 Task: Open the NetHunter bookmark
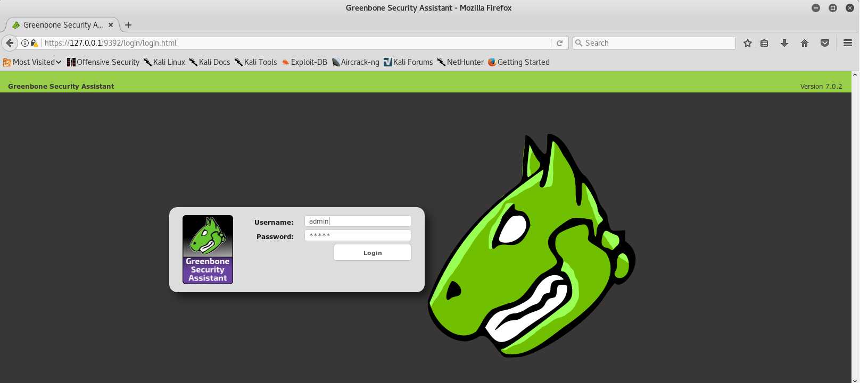[460, 62]
